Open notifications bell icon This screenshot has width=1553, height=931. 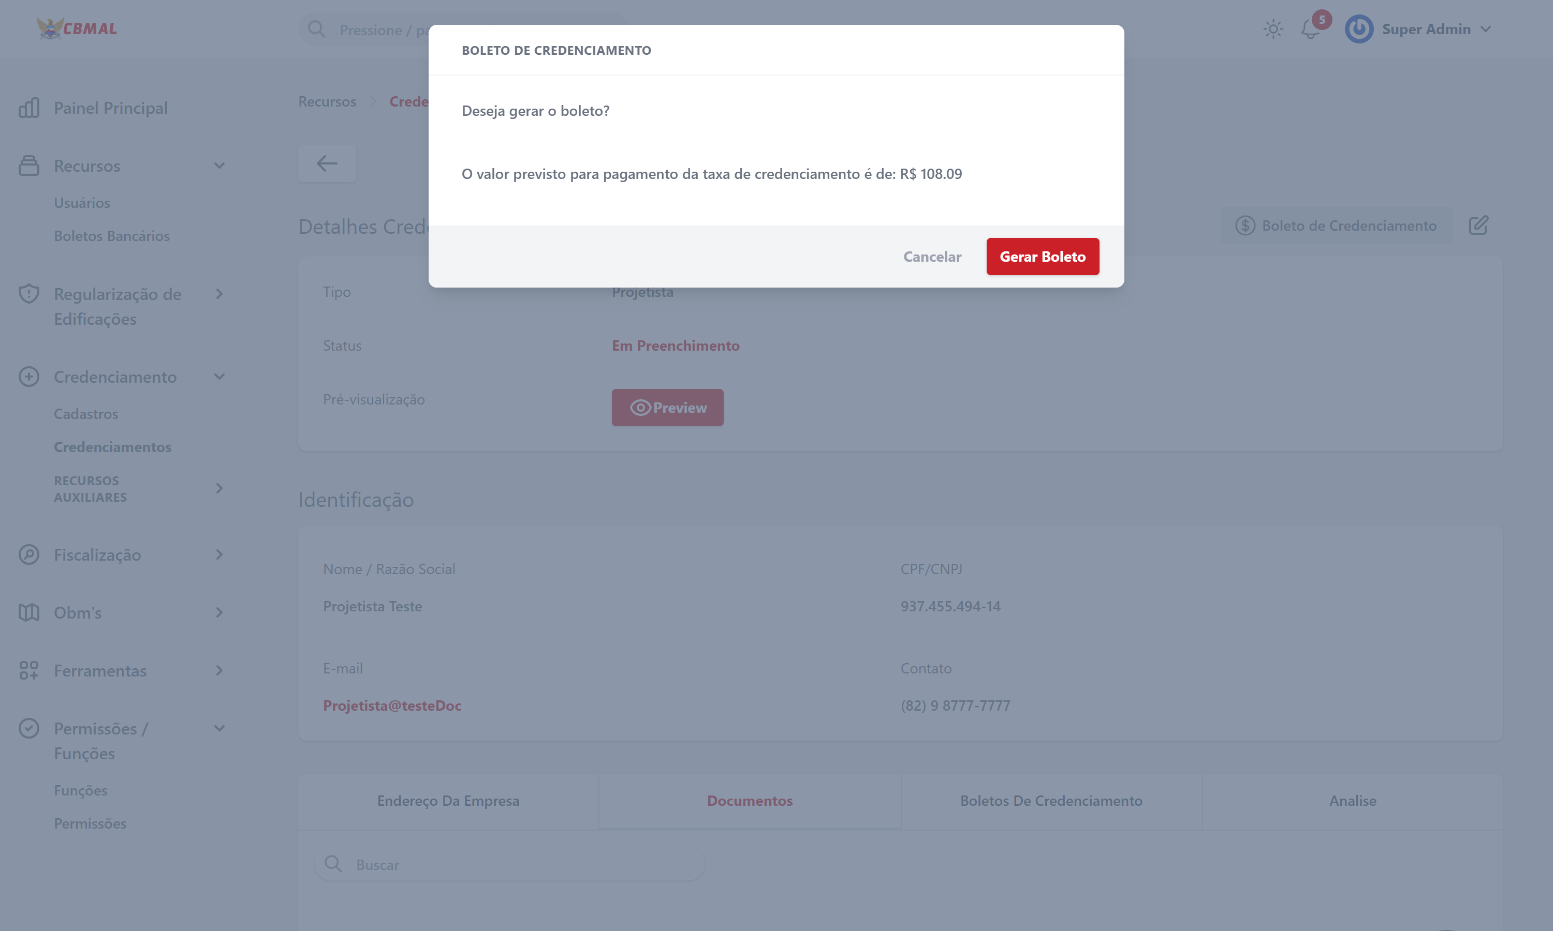pos(1310,29)
